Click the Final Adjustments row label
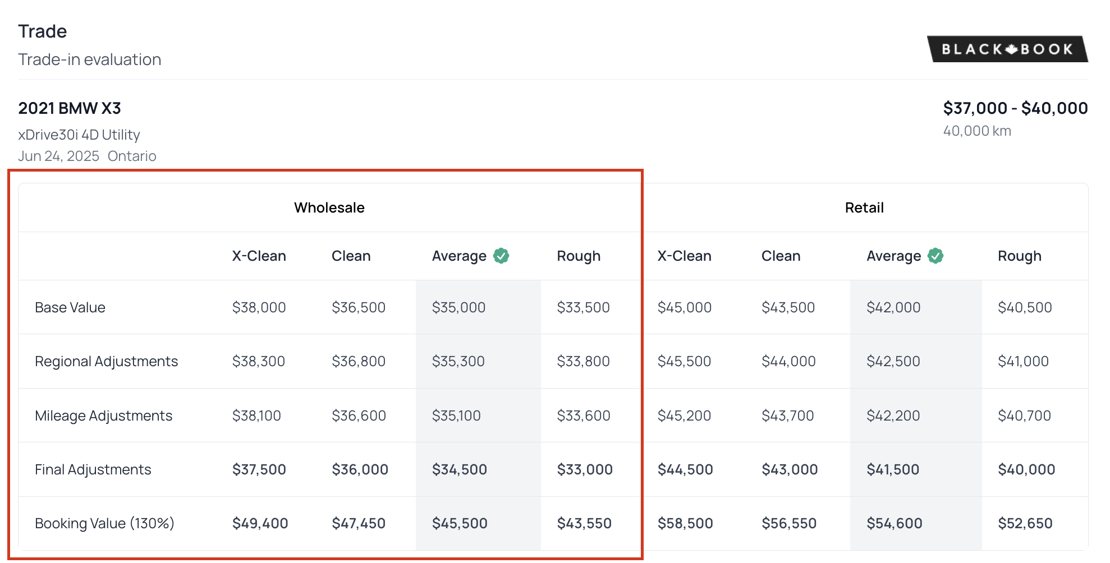This screenshot has width=1110, height=563. coord(93,469)
